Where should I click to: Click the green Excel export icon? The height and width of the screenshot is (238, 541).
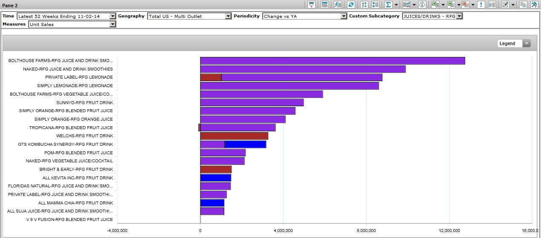tap(435, 5)
